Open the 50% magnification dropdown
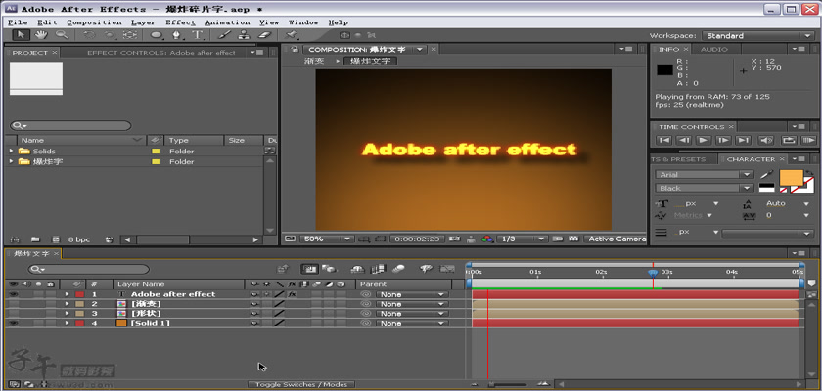822x391 pixels. point(326,239)
